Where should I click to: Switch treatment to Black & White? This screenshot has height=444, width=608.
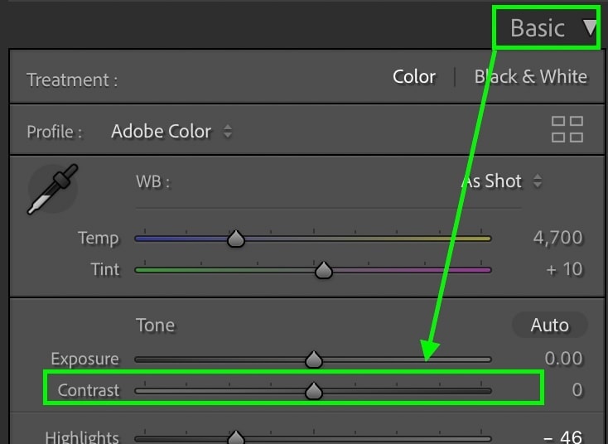click(x=530, y=76)
